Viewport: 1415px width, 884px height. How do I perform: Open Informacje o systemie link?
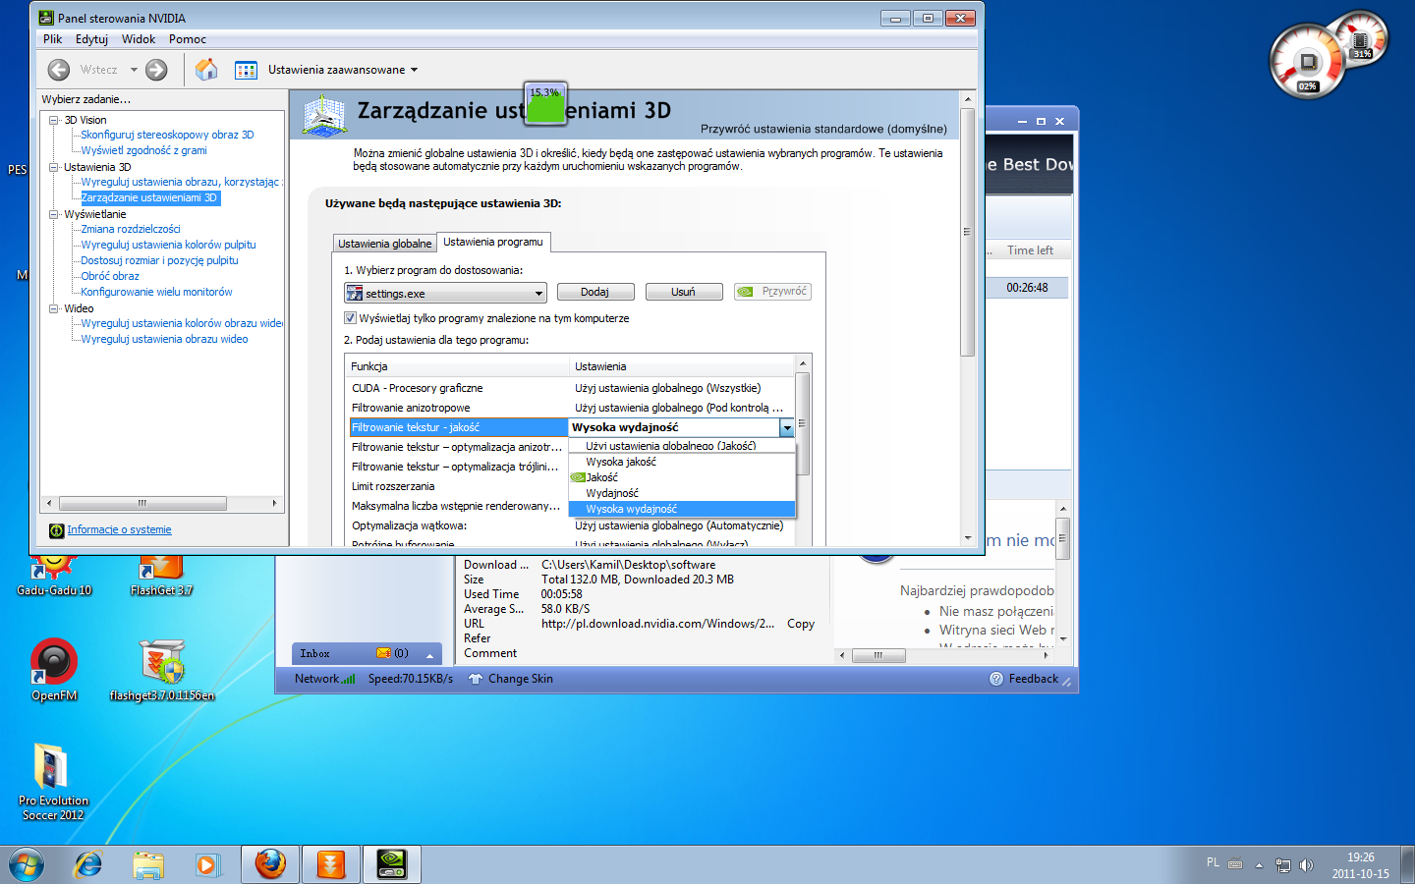(119, 530)
